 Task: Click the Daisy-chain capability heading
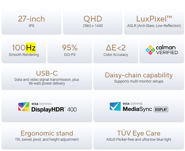[x=138, y=75]
